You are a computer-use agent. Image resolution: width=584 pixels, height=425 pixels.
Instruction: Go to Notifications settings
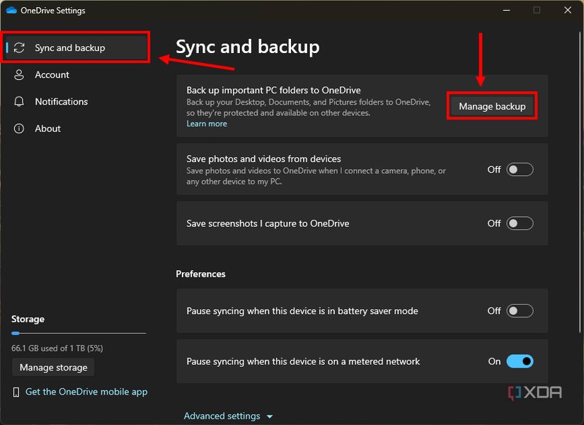76,102
